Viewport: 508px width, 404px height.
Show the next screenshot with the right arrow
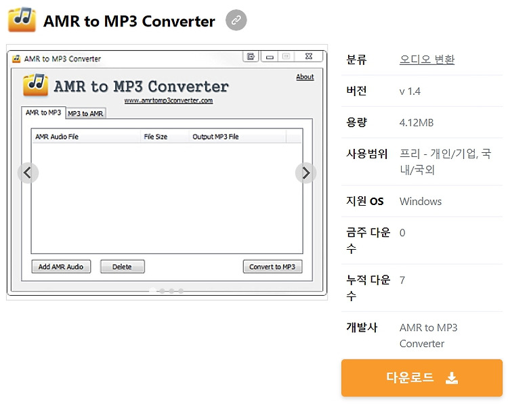(x=305, y=173)
